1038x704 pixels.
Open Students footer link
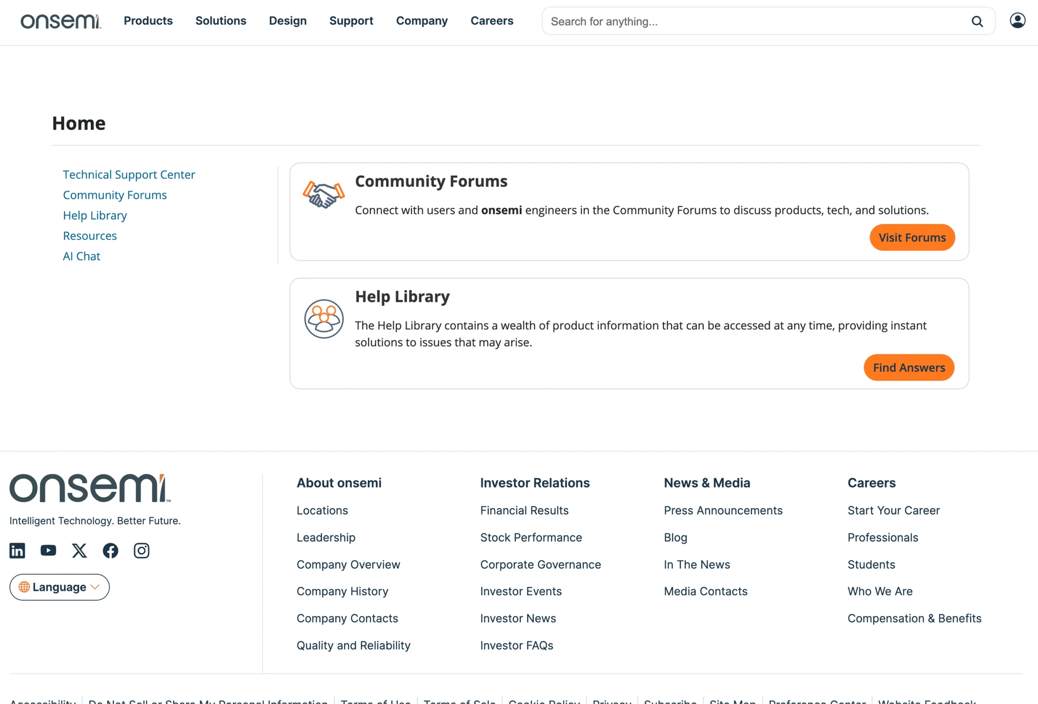tap(871, 565)
